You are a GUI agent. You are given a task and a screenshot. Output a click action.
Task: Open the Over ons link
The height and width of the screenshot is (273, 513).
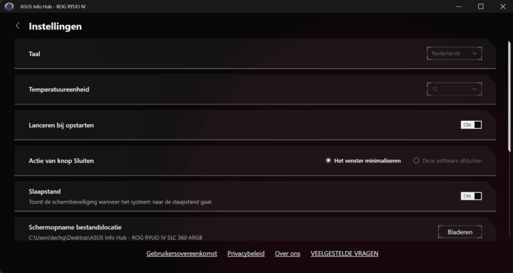[x=288, y=254]
